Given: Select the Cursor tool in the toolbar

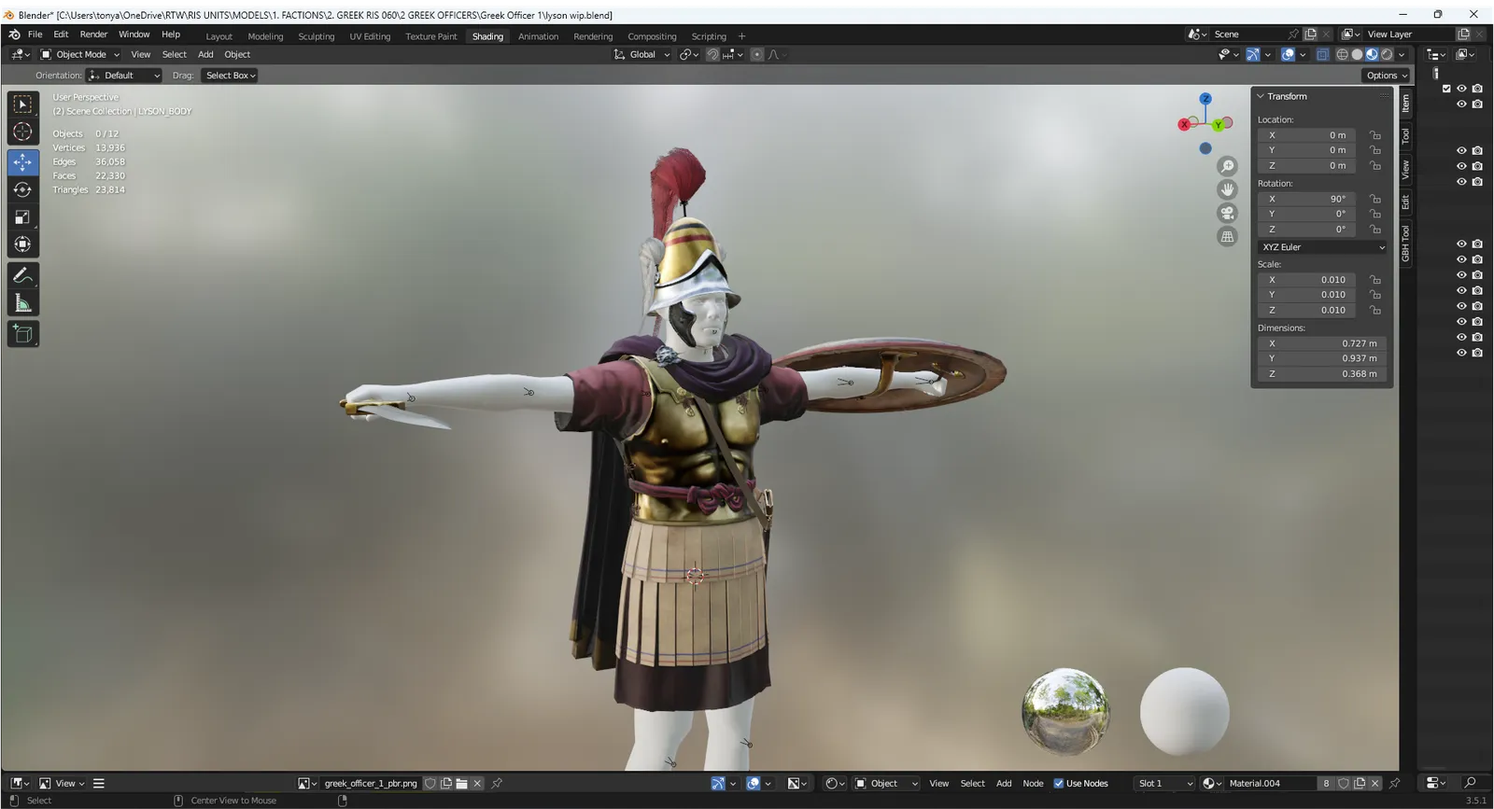Looking at the screenshot, I should (23, 133).
